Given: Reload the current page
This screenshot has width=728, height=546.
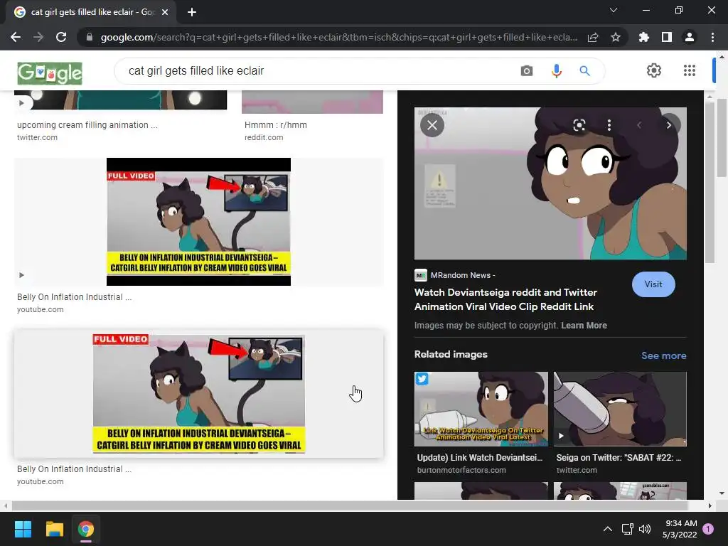Looking at the screenshot, I should tap(61, 37).
